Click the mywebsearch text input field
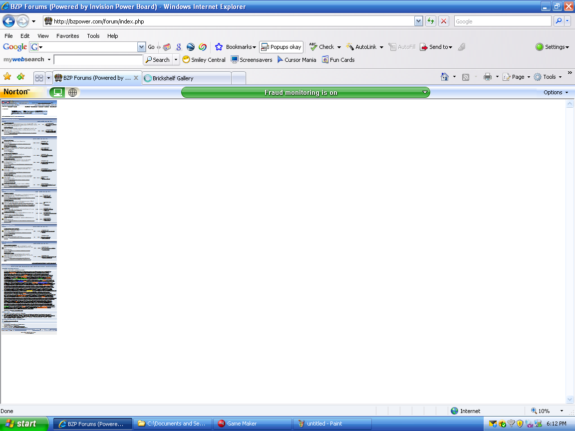This screenshot has height=431, width=575. tap(98, 59)
